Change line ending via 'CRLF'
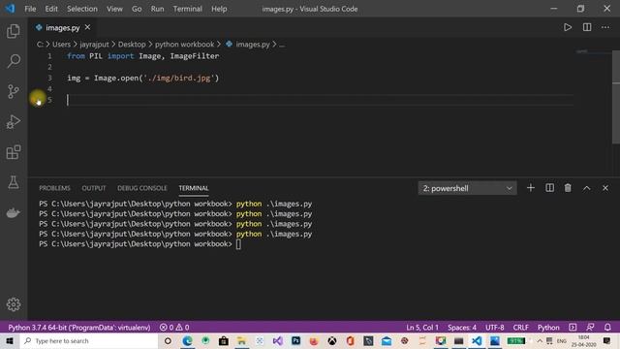 click(x=521, y=328)
